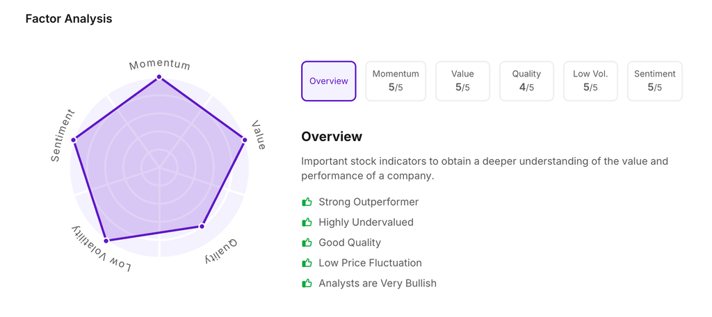712x317 pixels.
Task: Click thumbs-up icon next to Highly Undervalued
Action: tap(307, 222)
